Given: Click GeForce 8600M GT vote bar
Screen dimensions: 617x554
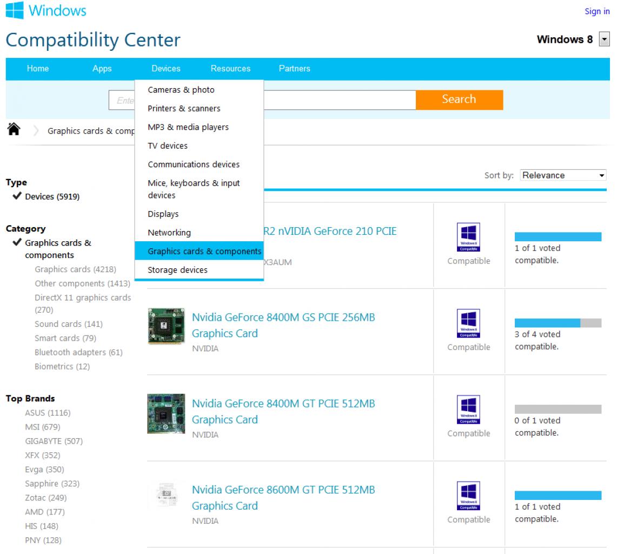Looking at the screenshot, I should [x=558, y=496].
